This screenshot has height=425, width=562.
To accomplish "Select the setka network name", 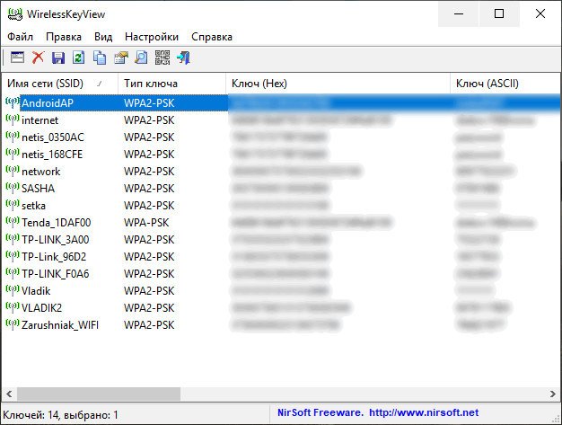I will 33,206.
